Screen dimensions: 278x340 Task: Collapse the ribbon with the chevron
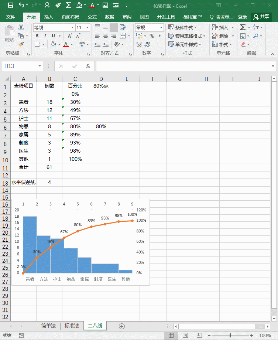272,54
